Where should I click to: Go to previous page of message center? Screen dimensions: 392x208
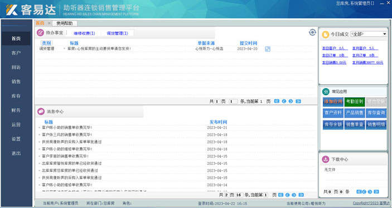point(288,195)
